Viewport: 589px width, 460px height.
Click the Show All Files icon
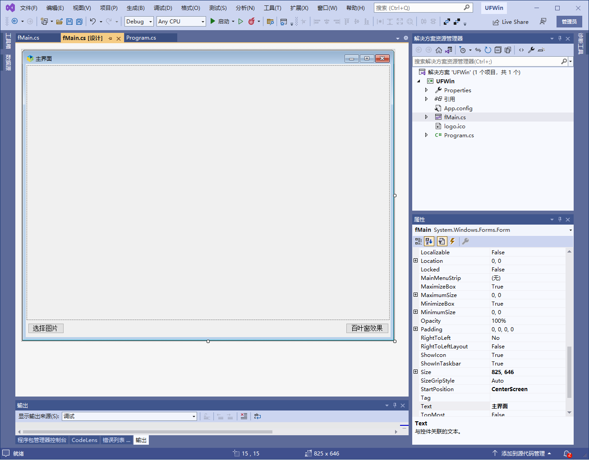click(508, 50)
